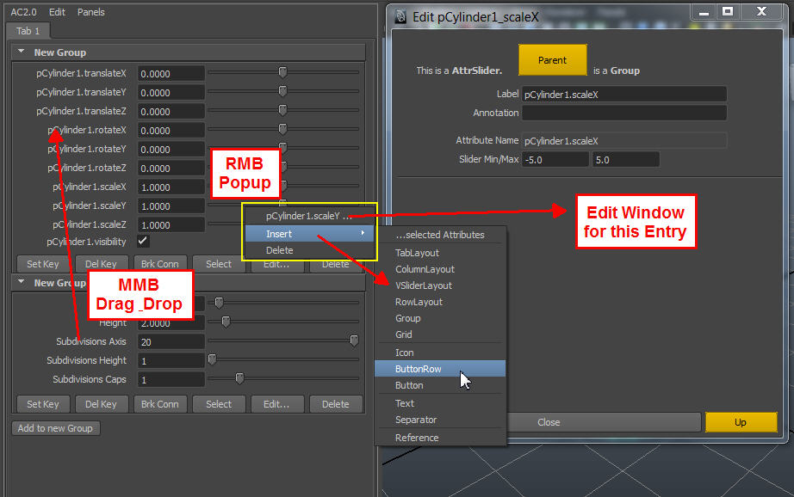794x497 pixels.
Task: Click the Subdivisions Axis slider handle
Action: [353, 341]
